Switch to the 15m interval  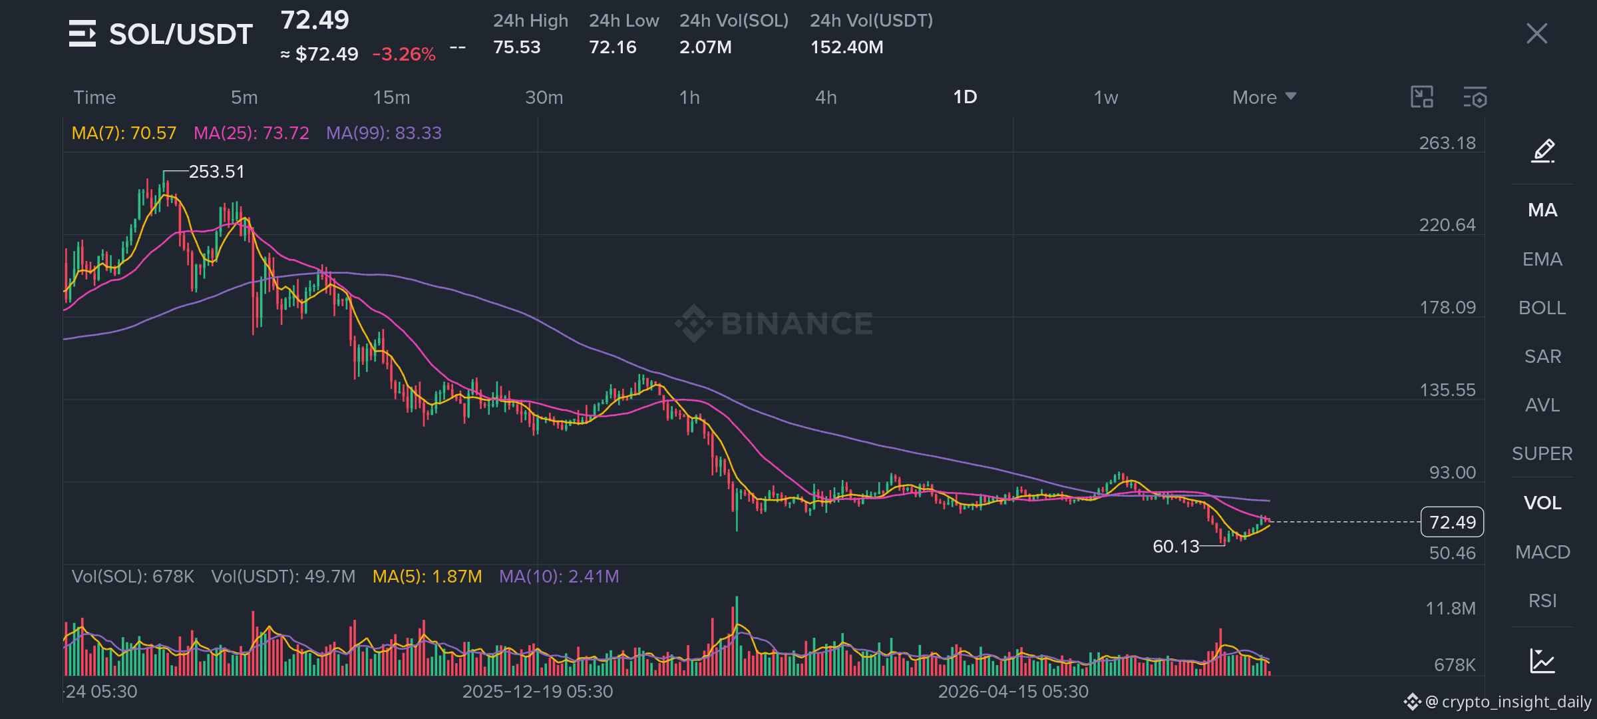[x=391, y=97]
